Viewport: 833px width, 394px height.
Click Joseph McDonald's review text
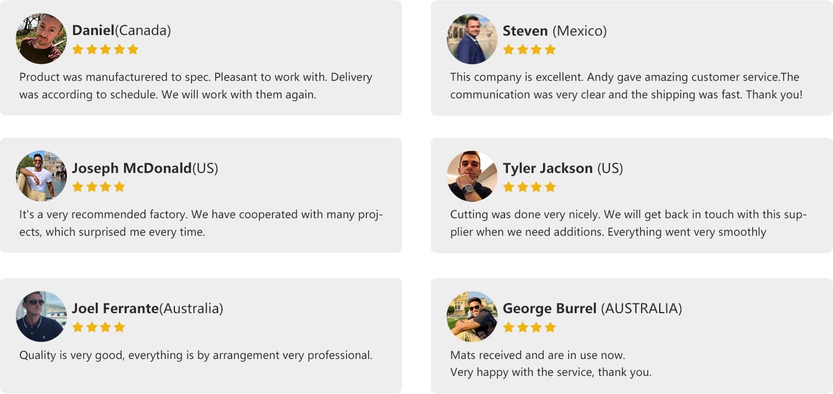(x=202, y=223)
